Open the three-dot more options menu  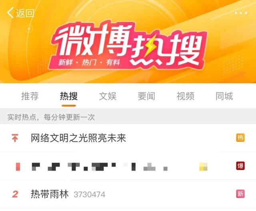click(x=241, y=13)
